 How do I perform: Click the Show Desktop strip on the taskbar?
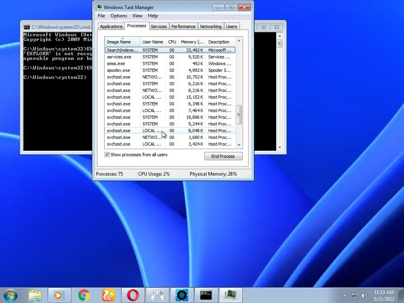tap(402, 295)
